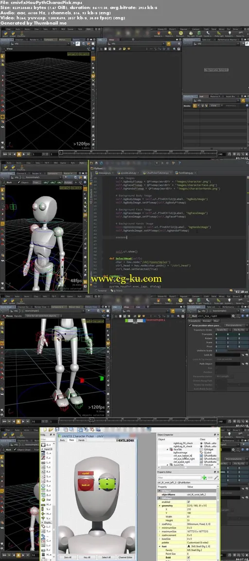Viewport: 249px width, 561px height.
Task: Switch to Face tab in Character Picker
Action: (x=71, y=440)
